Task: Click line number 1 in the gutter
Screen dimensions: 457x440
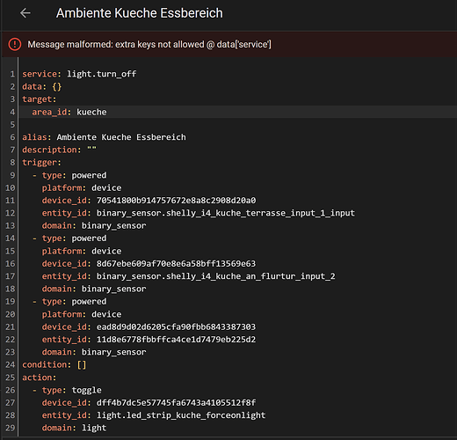Action: pyautogui.click(x=12, y=74)
